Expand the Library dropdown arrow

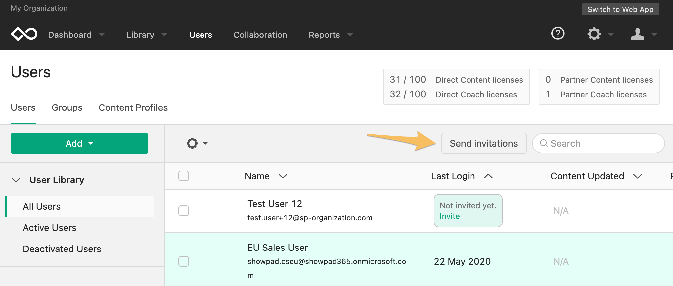(164, 35)
